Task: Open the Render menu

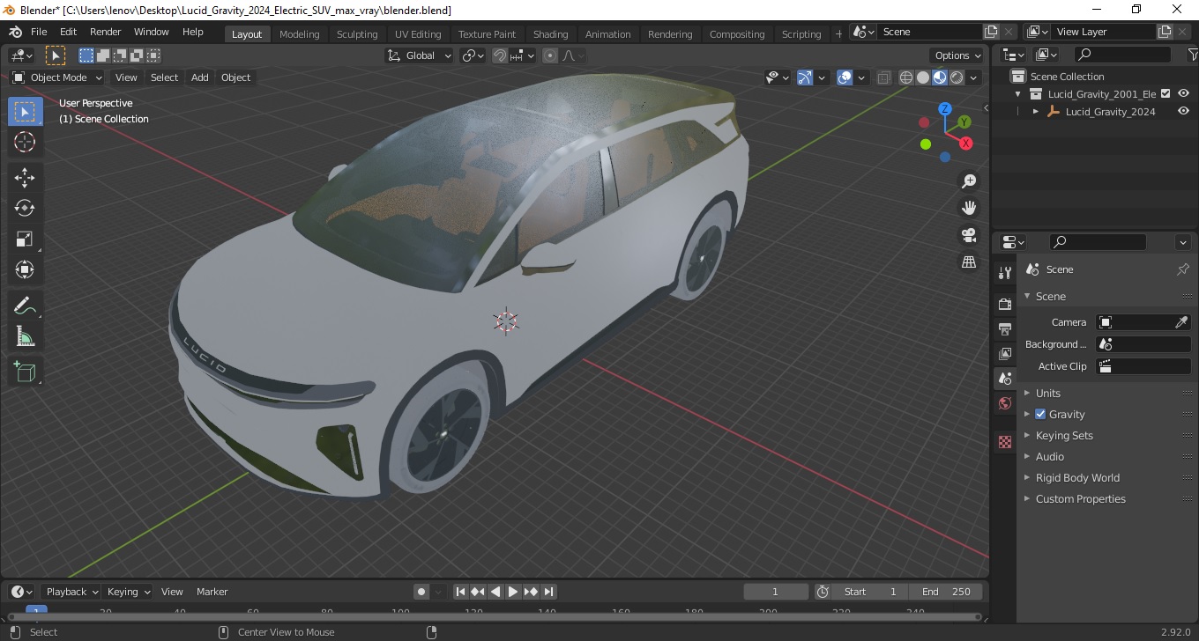Action: pyautogui.click(x=105, y=32)
